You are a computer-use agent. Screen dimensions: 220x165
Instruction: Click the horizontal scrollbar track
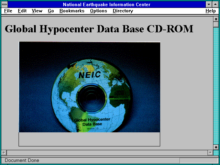(x=107, y=153)
